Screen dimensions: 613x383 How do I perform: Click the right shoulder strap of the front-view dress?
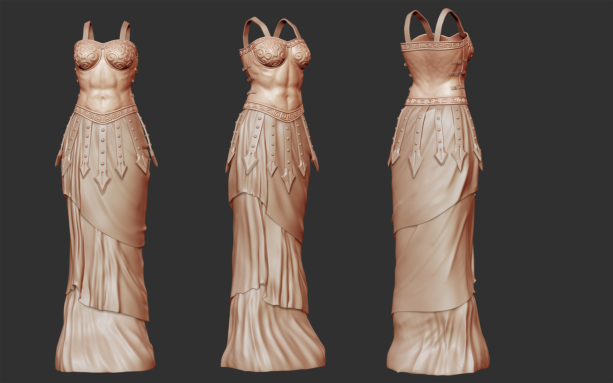(x=125, y=30)
